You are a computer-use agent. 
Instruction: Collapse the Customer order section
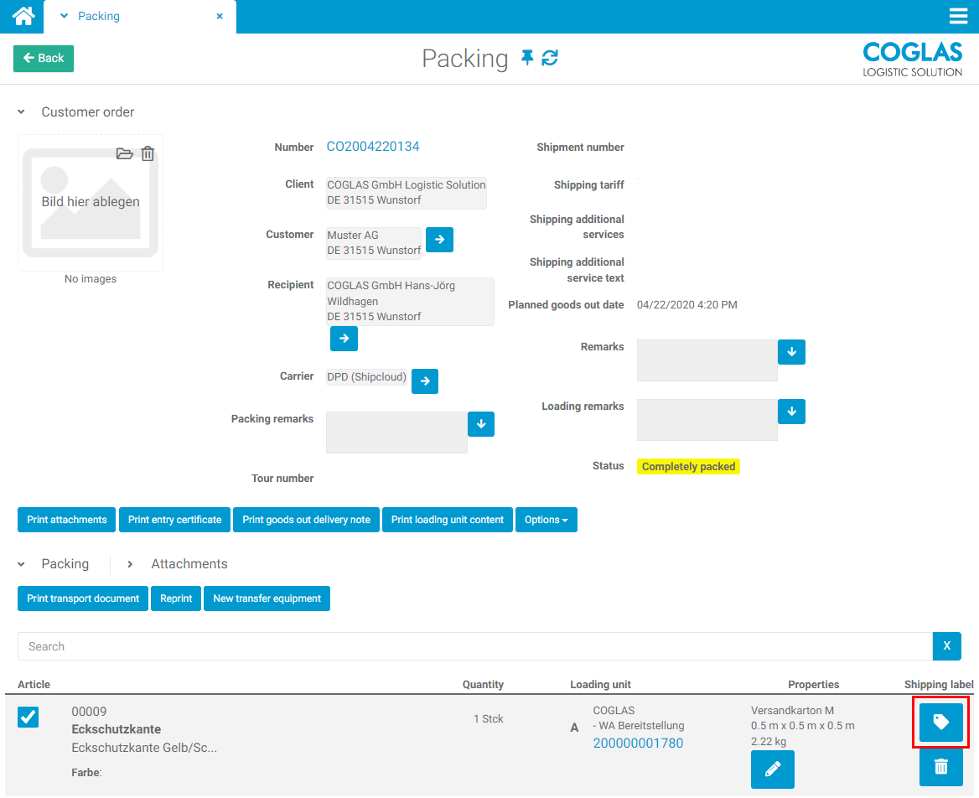[x=22, y=112]
